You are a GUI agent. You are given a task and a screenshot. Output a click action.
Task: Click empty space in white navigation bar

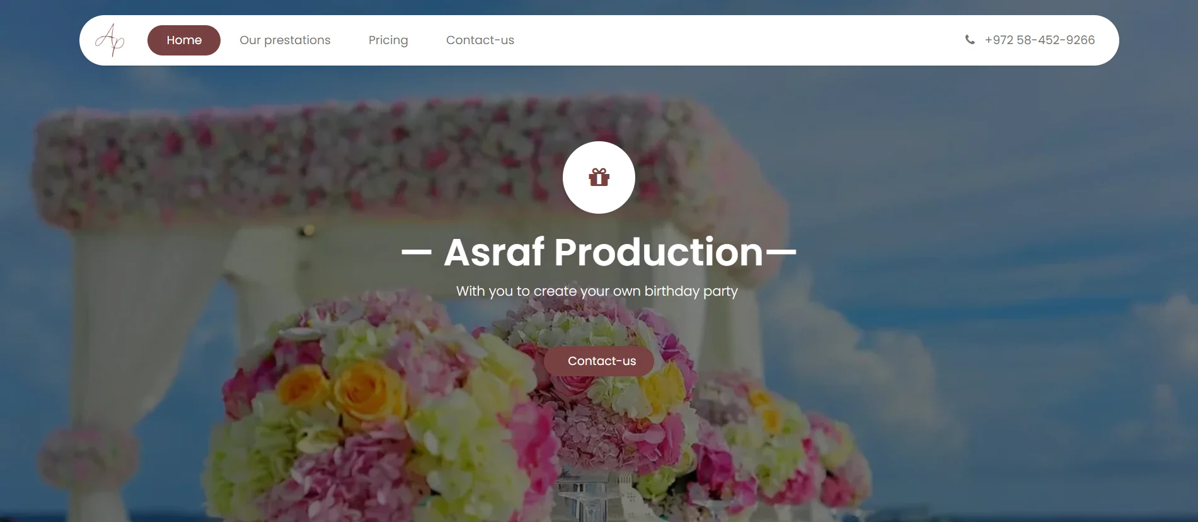[725, 40]
